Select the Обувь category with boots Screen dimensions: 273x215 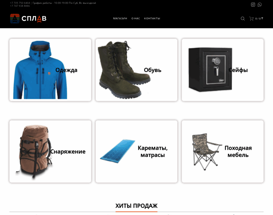tap(136, 70)
